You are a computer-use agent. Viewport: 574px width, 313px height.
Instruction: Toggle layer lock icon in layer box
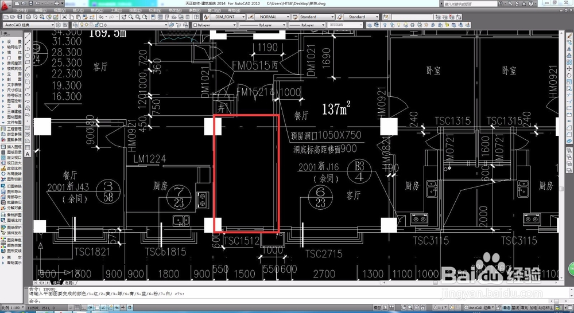coord(96,25)
